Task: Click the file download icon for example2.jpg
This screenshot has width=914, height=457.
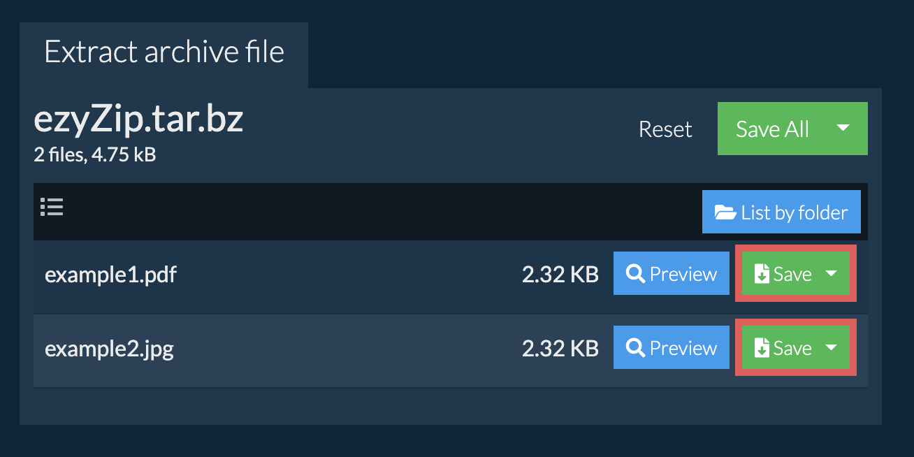Action: click(762, 348)
